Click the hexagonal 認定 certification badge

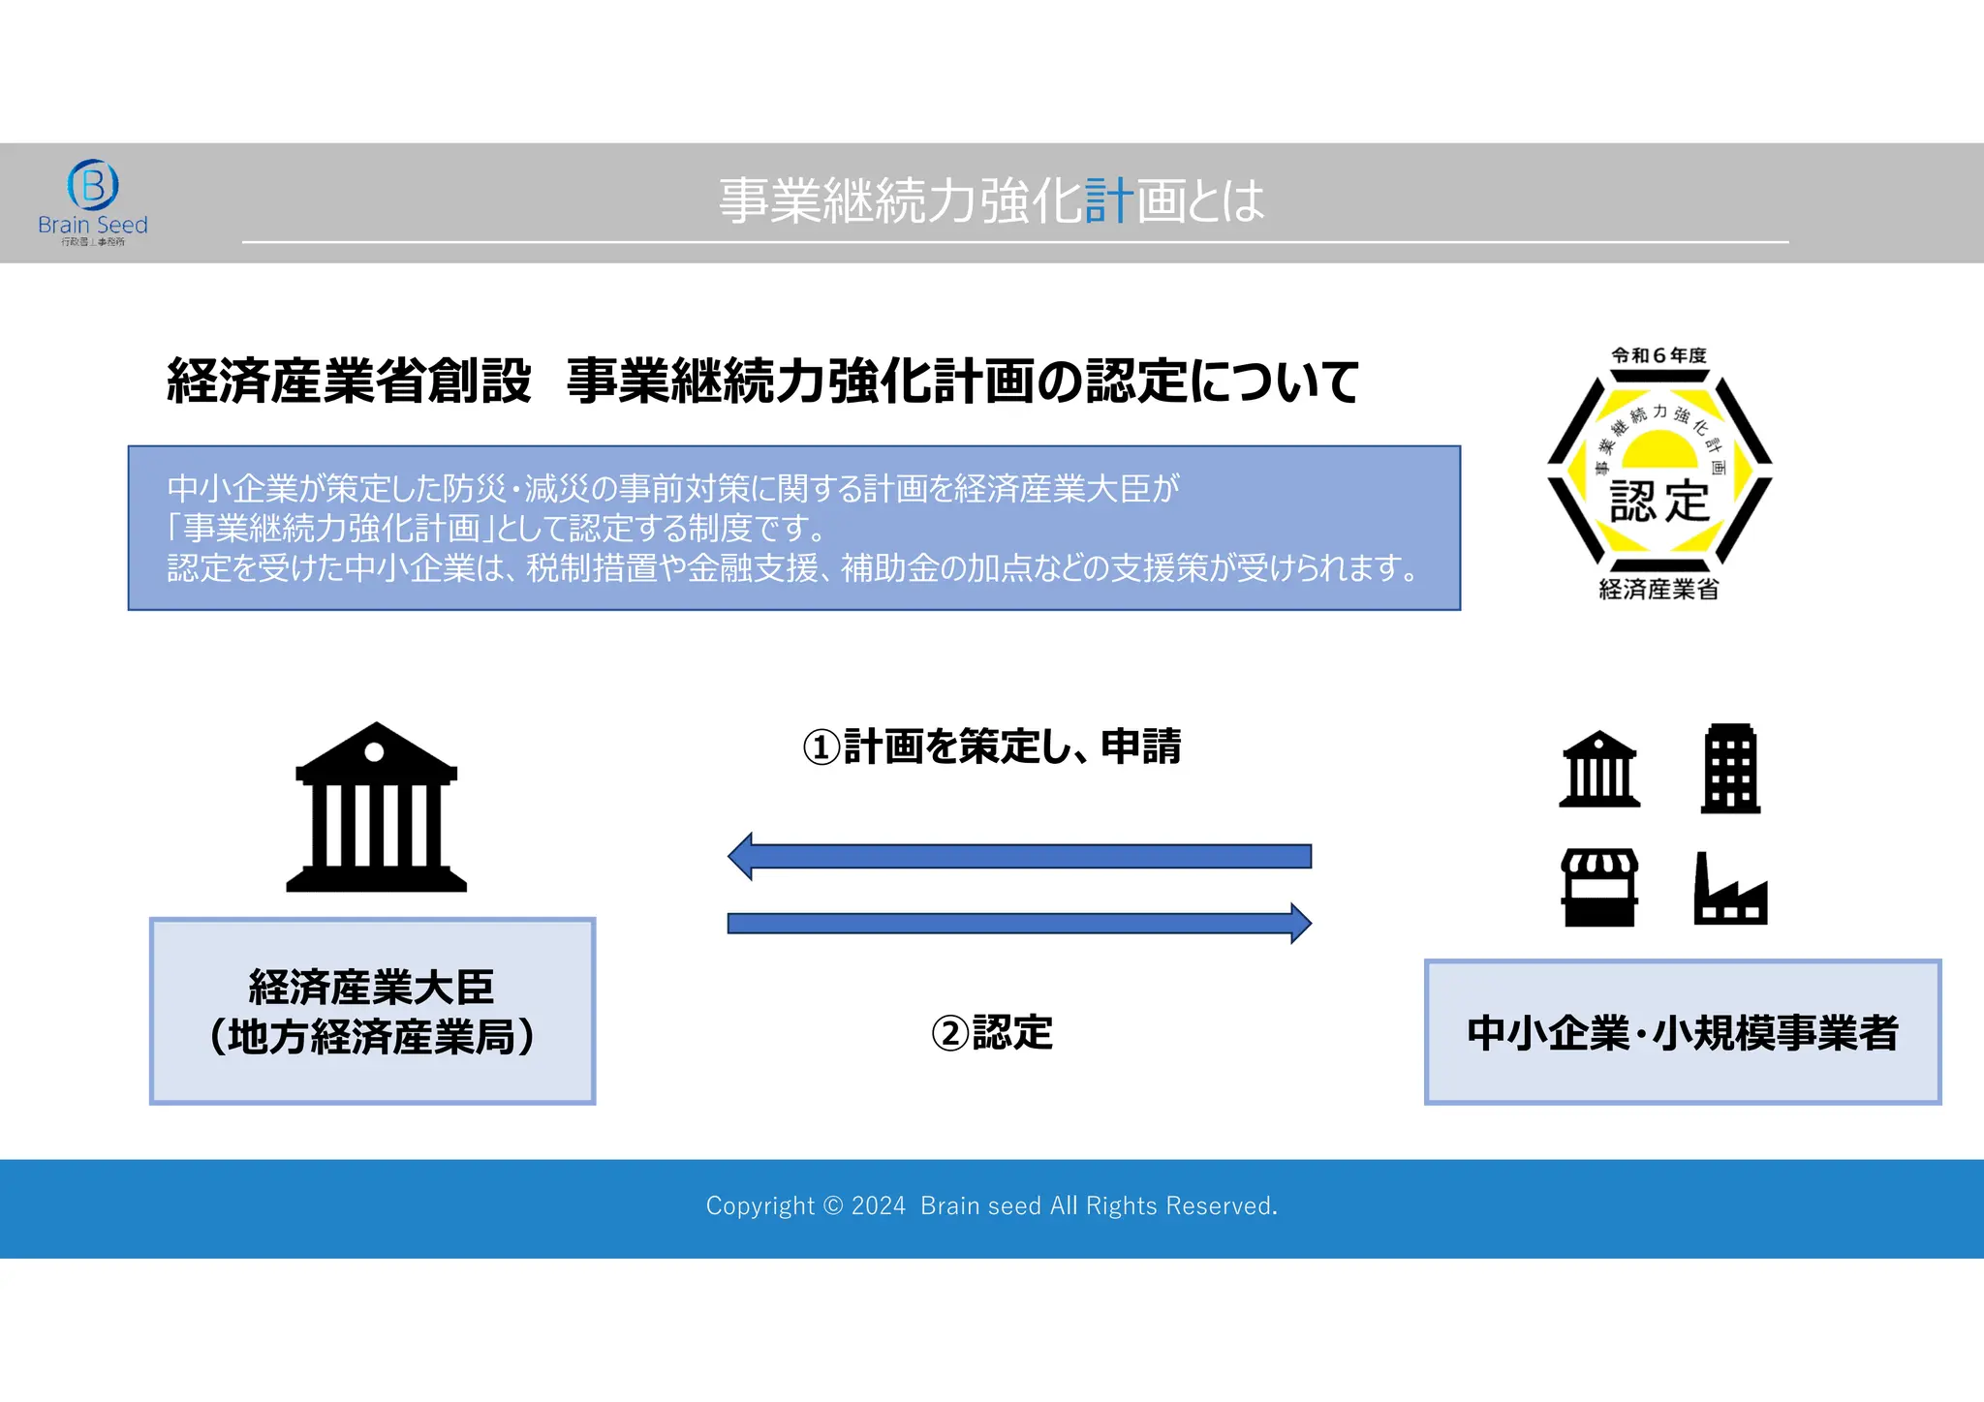click(x=1659, y=472)
